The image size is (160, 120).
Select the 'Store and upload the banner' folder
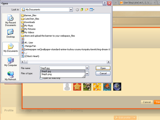48,36
